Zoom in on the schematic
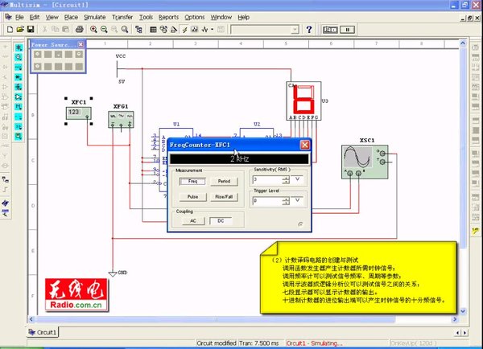Screen dimensions: 483x349 (93, 29)
